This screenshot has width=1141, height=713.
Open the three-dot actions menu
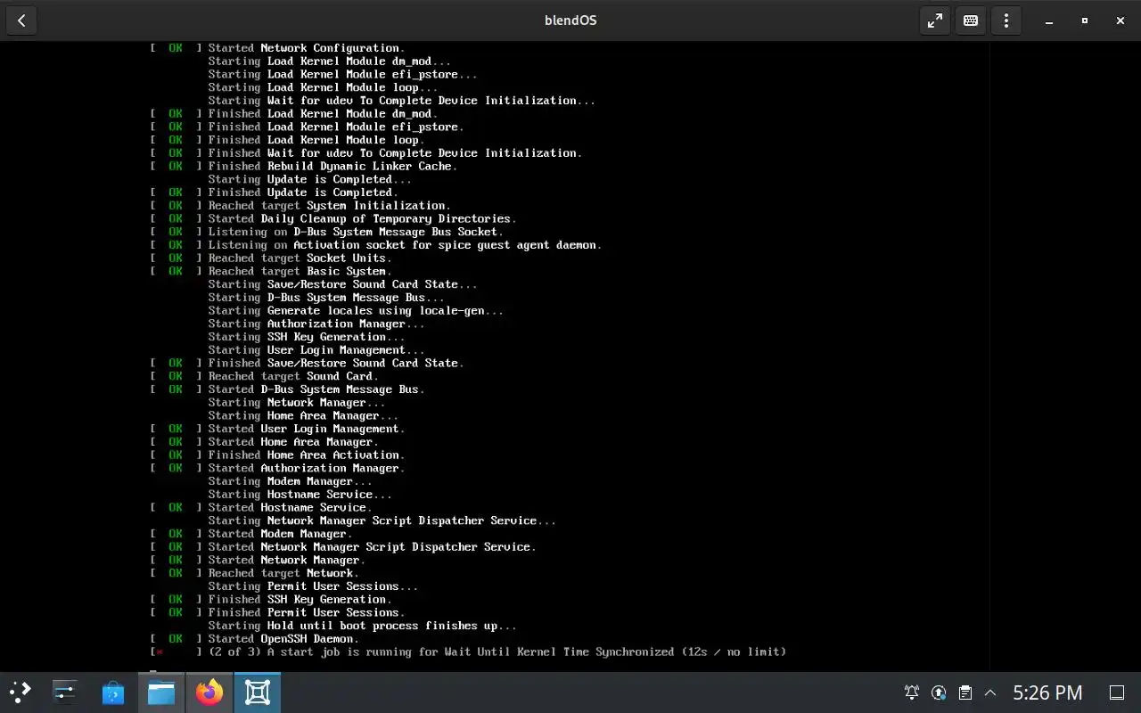1006,20
